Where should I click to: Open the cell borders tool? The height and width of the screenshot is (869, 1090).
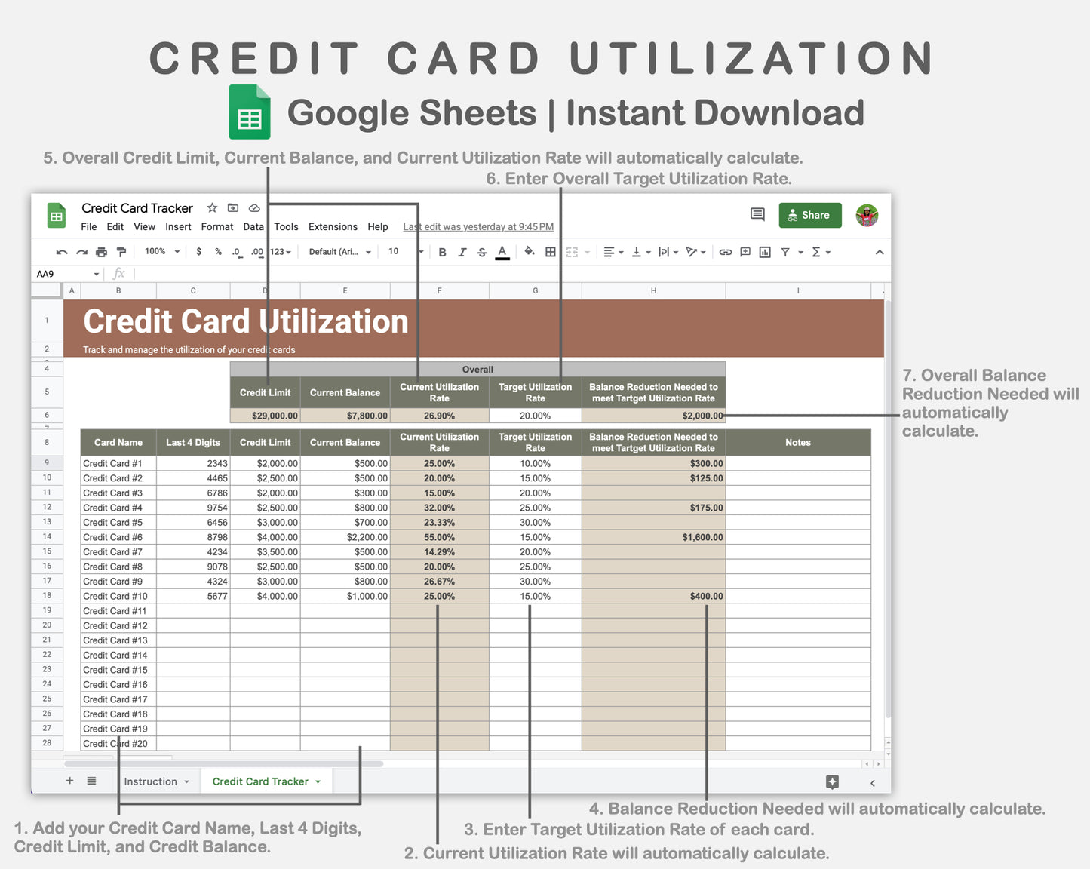pyautogui.click(x=551, y=252)
